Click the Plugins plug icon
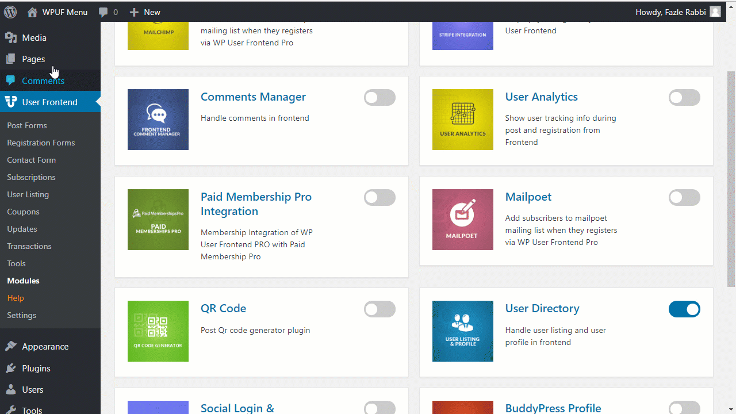Image resolution: width=736 pixels, height=414 pixels. (x=11, y=369)
